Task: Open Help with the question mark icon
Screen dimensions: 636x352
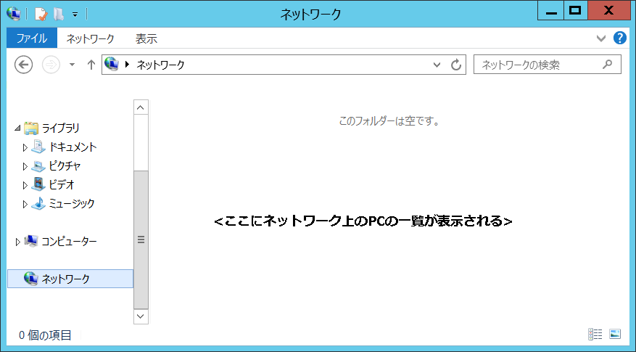Action: [x=619, y=38]
